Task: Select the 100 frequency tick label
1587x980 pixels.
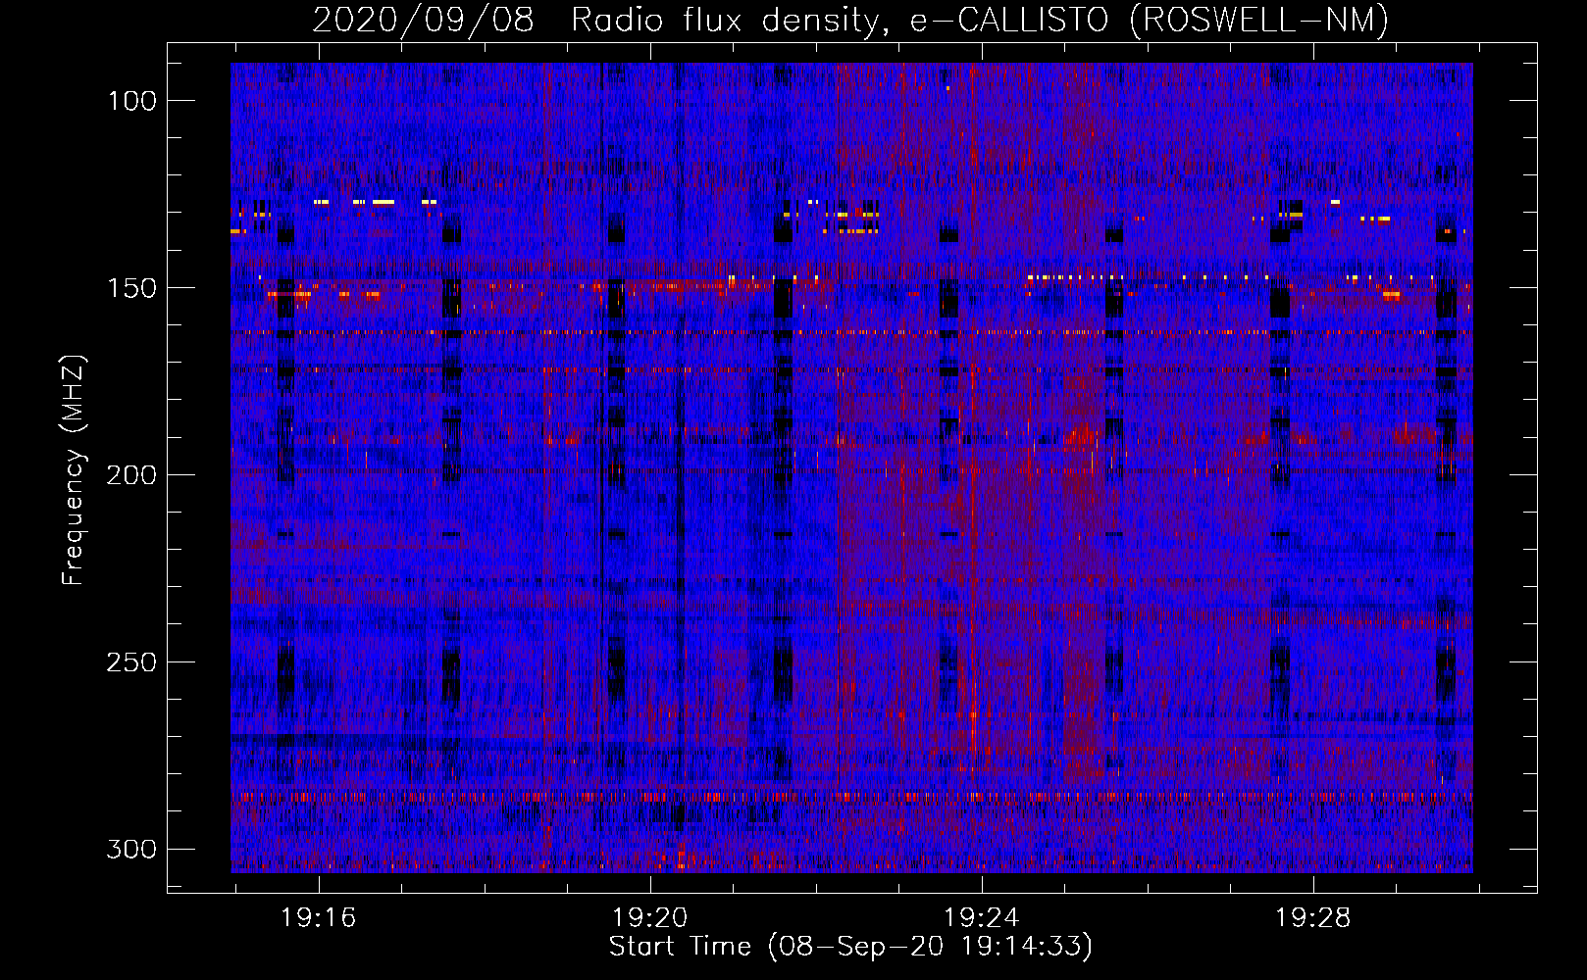Action: point(131,101)
